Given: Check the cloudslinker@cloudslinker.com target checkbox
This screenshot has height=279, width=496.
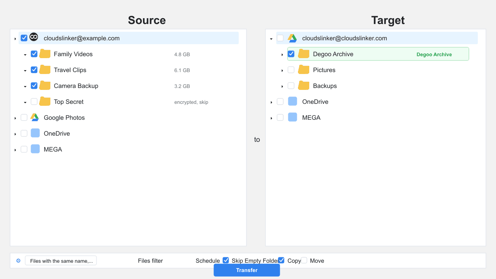Looking at the screenshot, I should point(280,38).
